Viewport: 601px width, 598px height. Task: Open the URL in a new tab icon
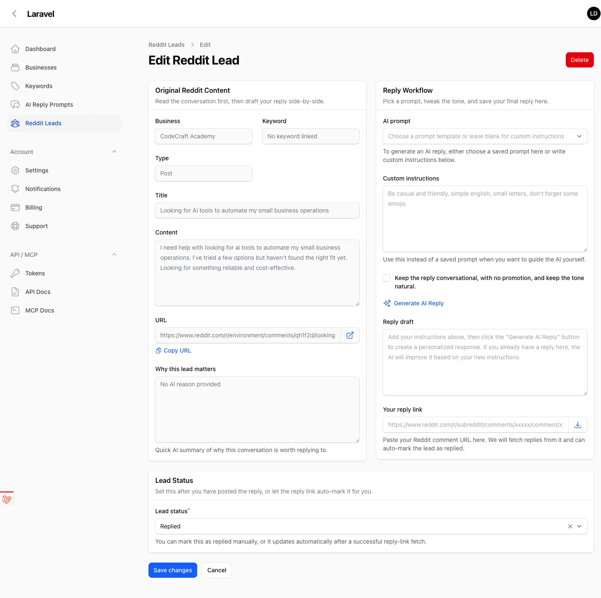(x=350, y=335)
